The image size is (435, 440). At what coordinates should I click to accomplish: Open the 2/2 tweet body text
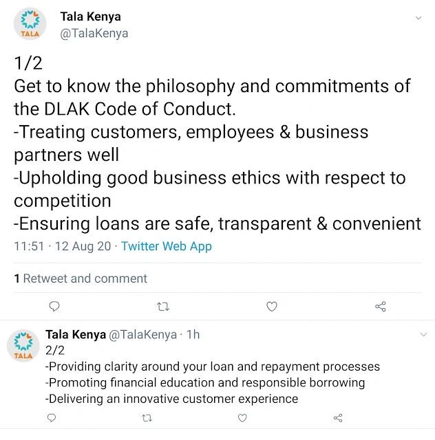213,375
